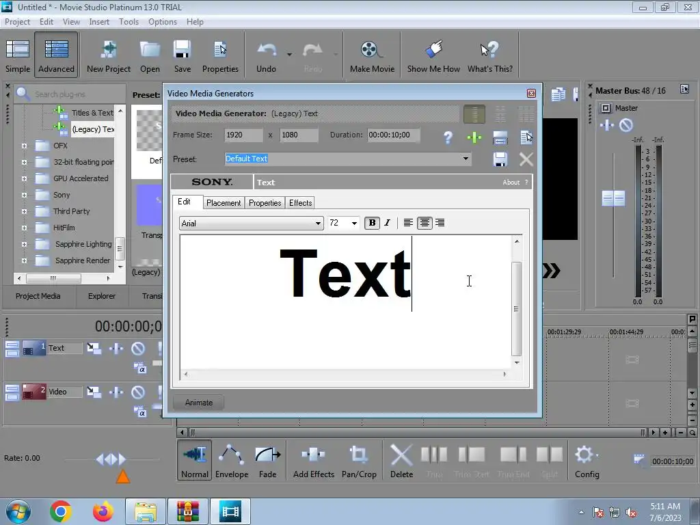Open the Properties tab in text editor
Viewport: 700px width, 525px height.
point(265,202)
